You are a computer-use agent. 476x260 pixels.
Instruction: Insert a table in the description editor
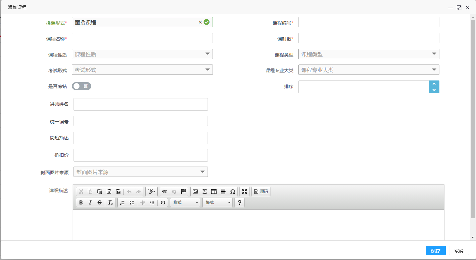pos(214,192)
